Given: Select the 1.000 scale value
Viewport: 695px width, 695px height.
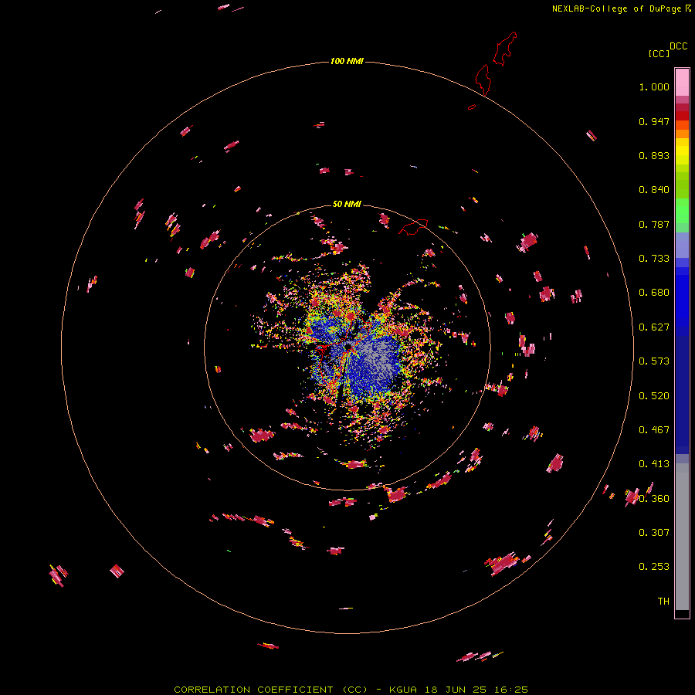Looking at the screenshot, I should (654, 86).
